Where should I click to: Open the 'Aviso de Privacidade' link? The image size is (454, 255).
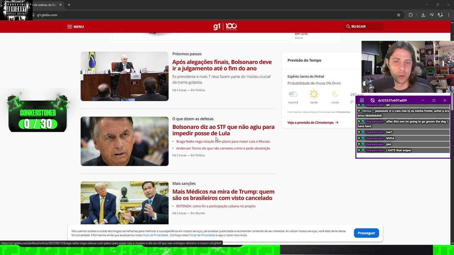pyautogui.click(x=156, y=235)
